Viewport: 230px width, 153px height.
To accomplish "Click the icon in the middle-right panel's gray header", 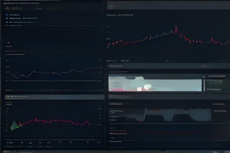I will (111, 66).
